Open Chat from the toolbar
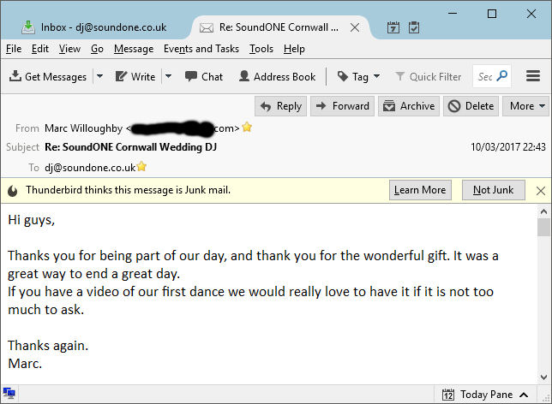552x404 pixels. tap(204, 76)
